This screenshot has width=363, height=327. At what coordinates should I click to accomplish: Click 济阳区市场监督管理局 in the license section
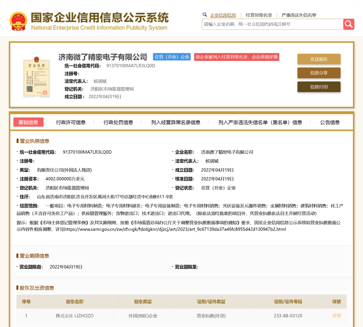(x=67, y=188)
